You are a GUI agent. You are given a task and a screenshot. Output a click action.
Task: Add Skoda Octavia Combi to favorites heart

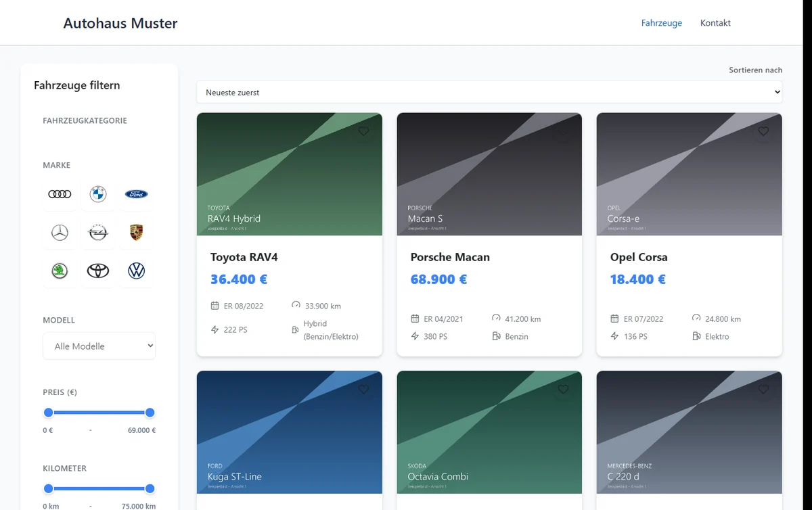(x=563, y=390)
